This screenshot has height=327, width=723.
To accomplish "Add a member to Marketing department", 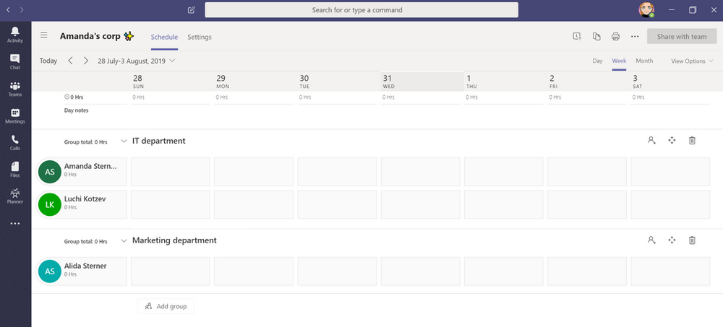I will [x=651, y=240].
